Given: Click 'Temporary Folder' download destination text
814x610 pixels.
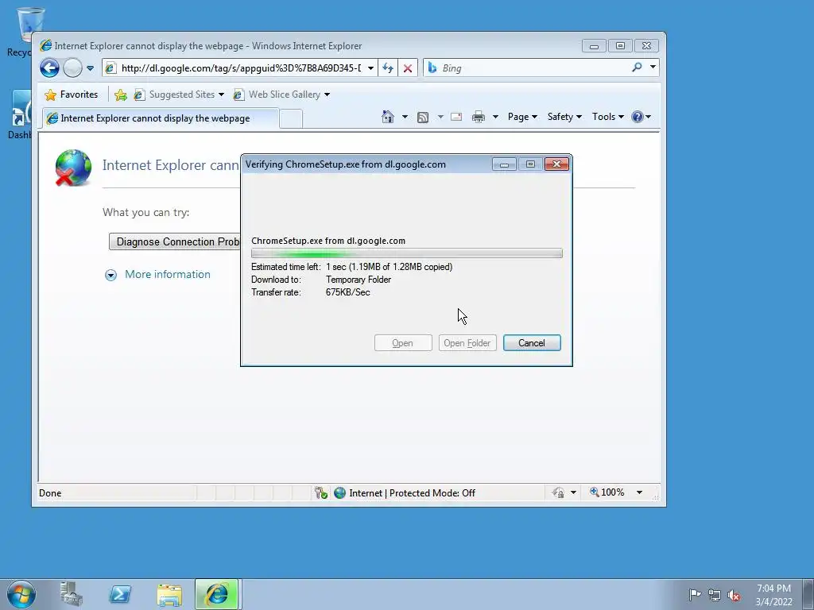Looking at the screenshot, I should pos(359,280).
